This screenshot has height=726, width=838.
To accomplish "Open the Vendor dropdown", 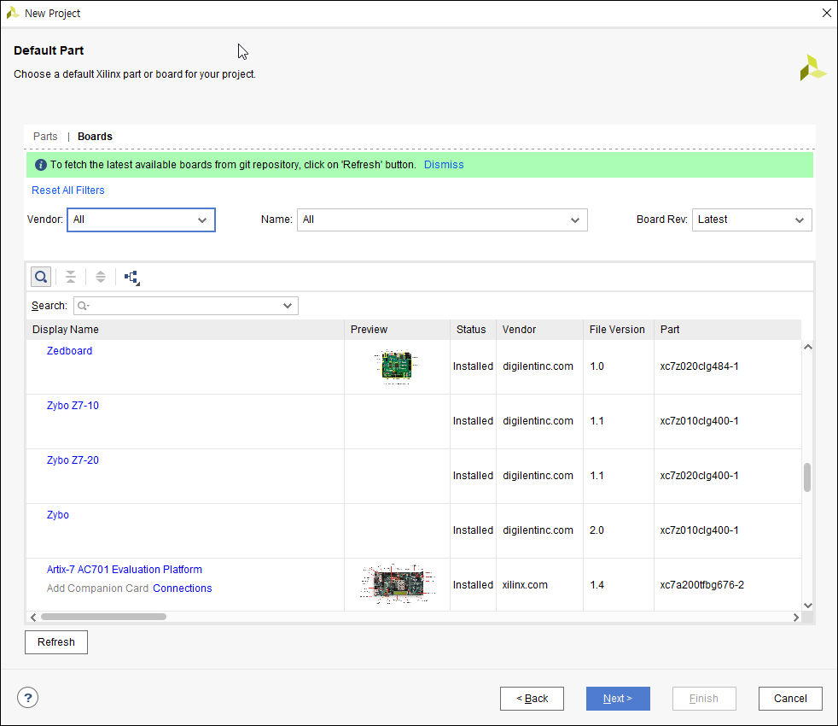I will coord(141,220).
